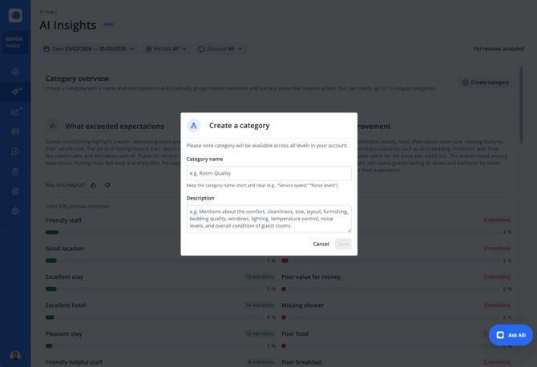Screen dimensions: 537x367
Task: Click the Create category button
Action: (486, 83)
